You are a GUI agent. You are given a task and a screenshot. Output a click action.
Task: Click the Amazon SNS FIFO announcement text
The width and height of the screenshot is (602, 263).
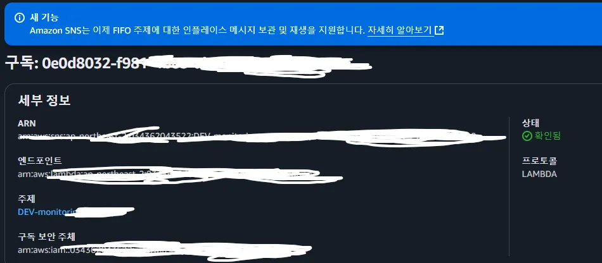pos(197,30)
